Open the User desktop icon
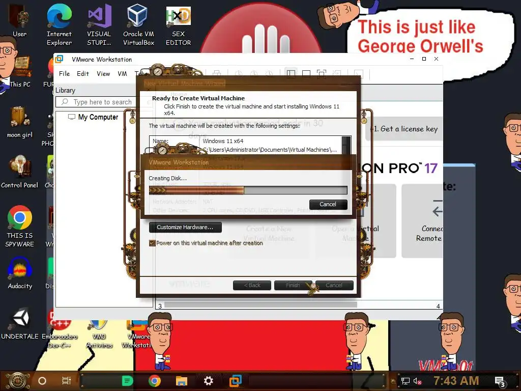The image size is (521, 391). (x=19, y=20)
